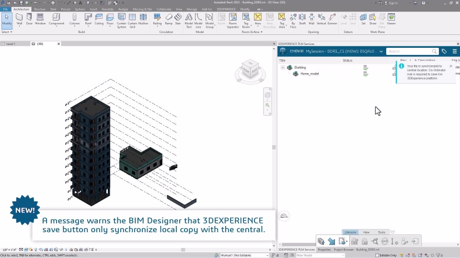The width and height of the screenshot is (460, 258).
Task: Click the By Face opening tool
Action: tap(293, 21)
